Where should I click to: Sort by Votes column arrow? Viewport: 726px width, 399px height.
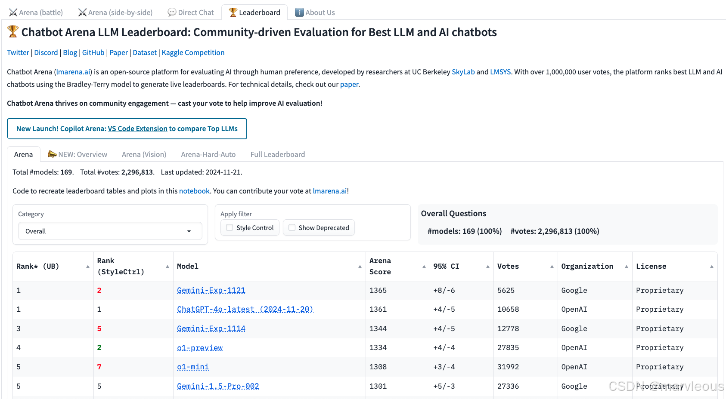(552, 267)
